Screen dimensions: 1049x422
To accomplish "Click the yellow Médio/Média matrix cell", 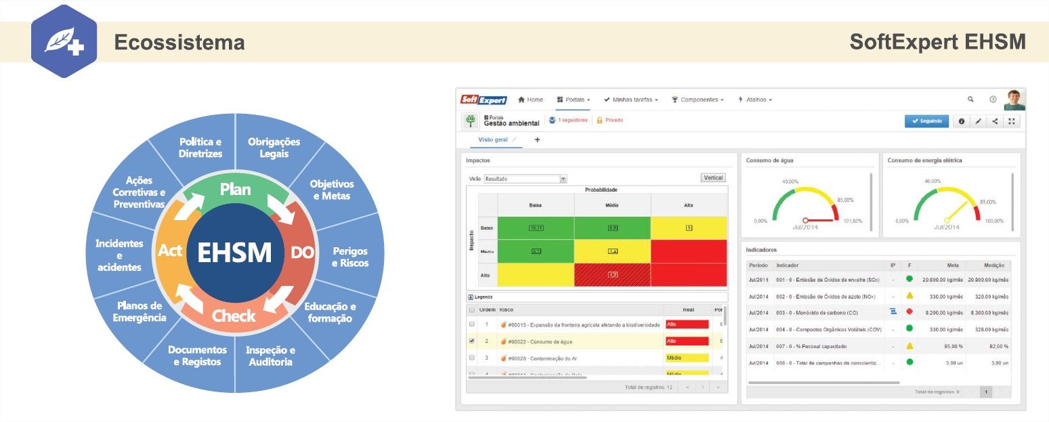I will pyautogui.click(x=612, y=251).
